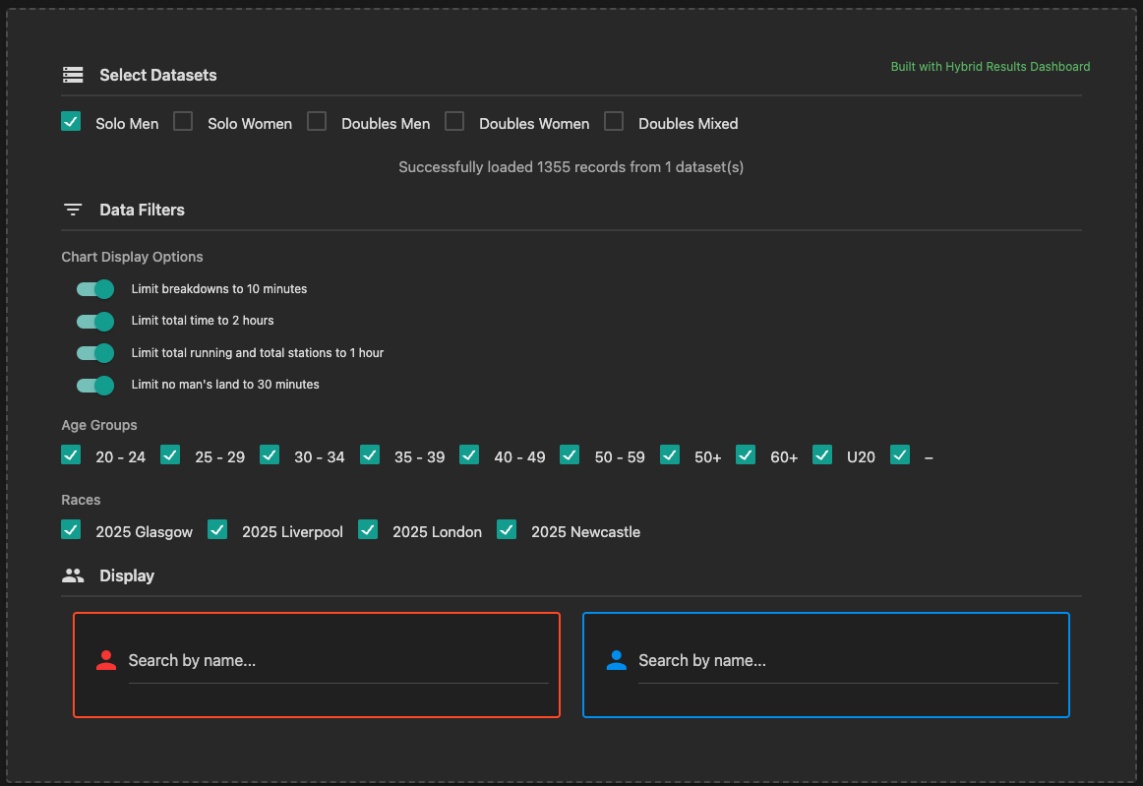Click the blue person icon in right search box
Screen dimensions: 1143x786
[616, 660]
